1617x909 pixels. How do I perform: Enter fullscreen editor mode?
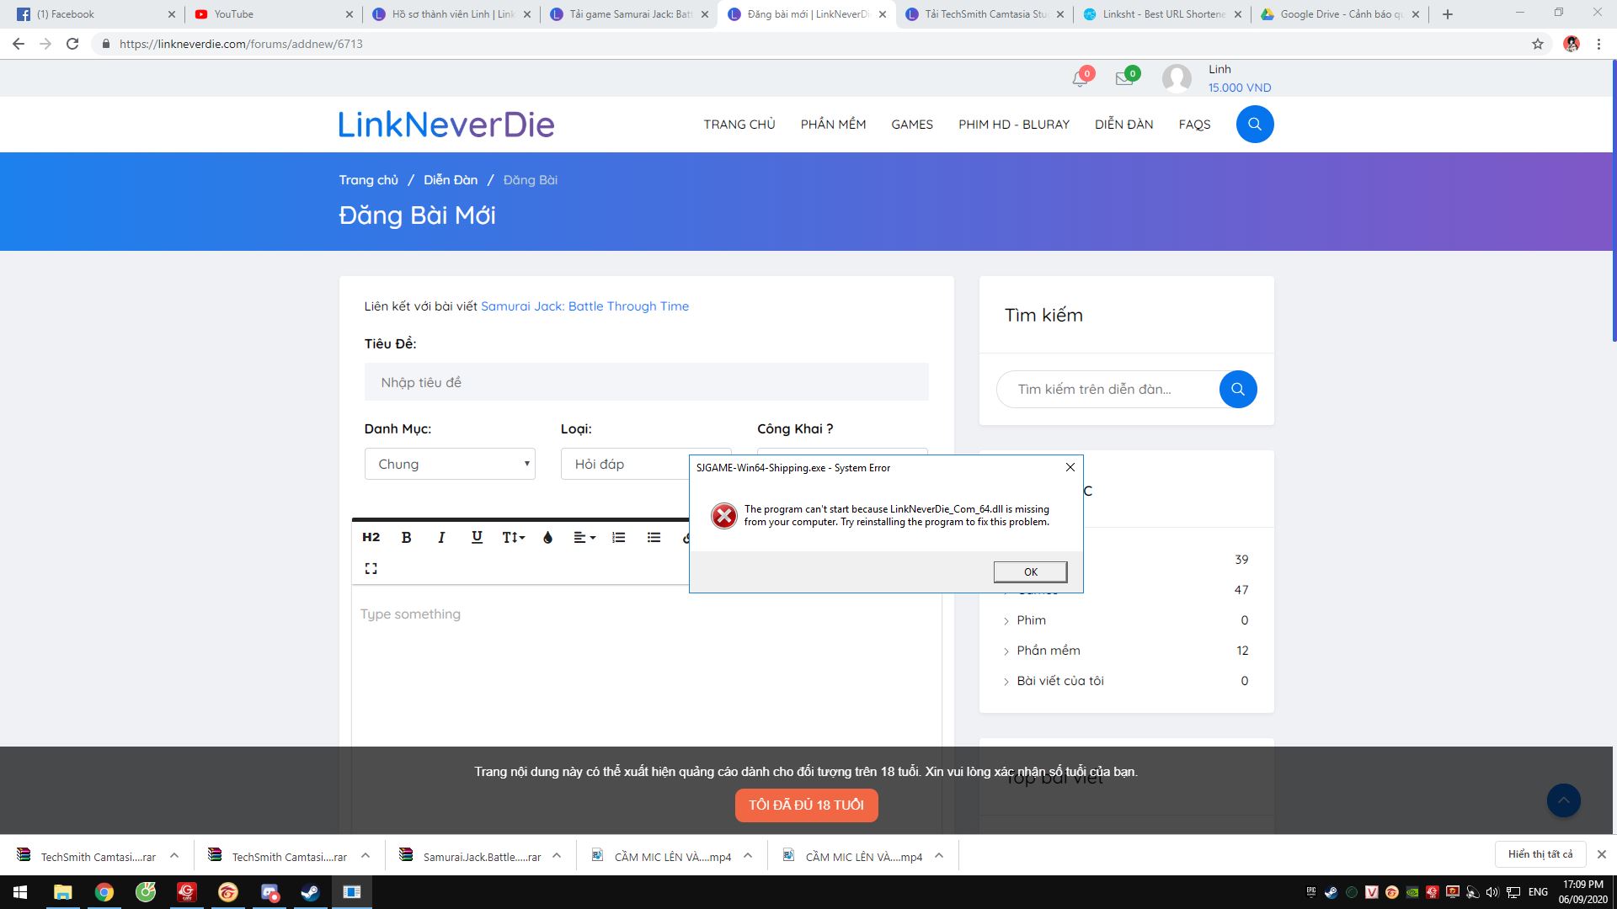tap(371, 569)
